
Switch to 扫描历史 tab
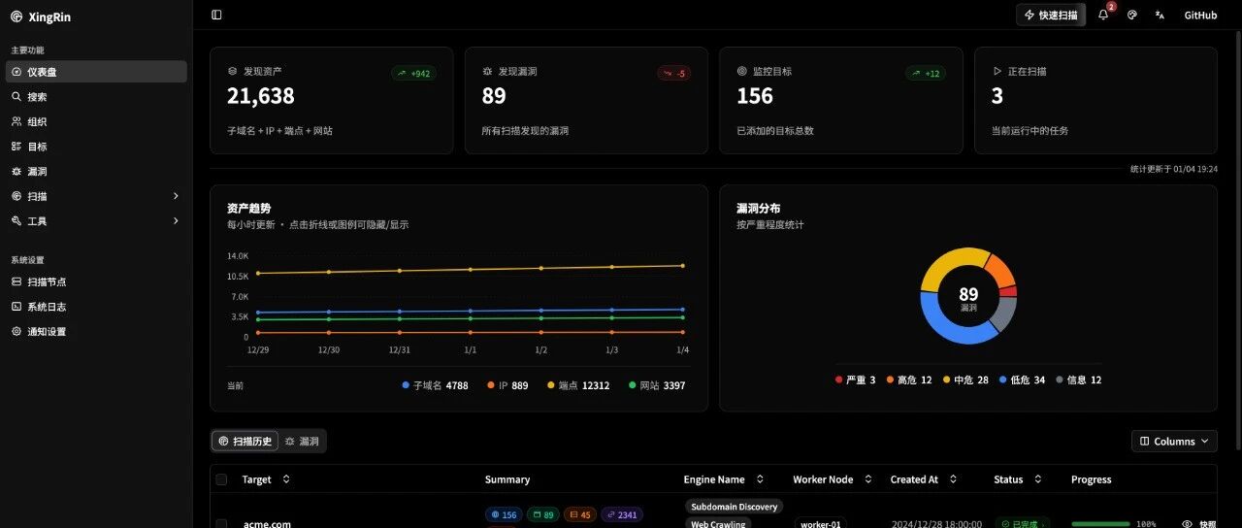[245, 442]
